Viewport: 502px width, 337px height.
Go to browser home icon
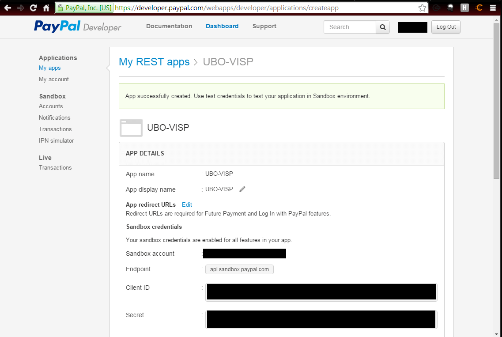pos(46,8)
